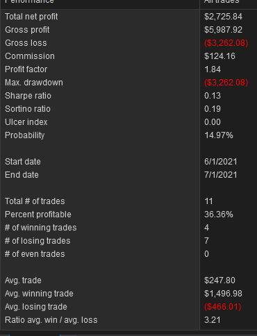Click the Ratio avg. win / avg. loss label
257x336 pixels.
(51, 320)
